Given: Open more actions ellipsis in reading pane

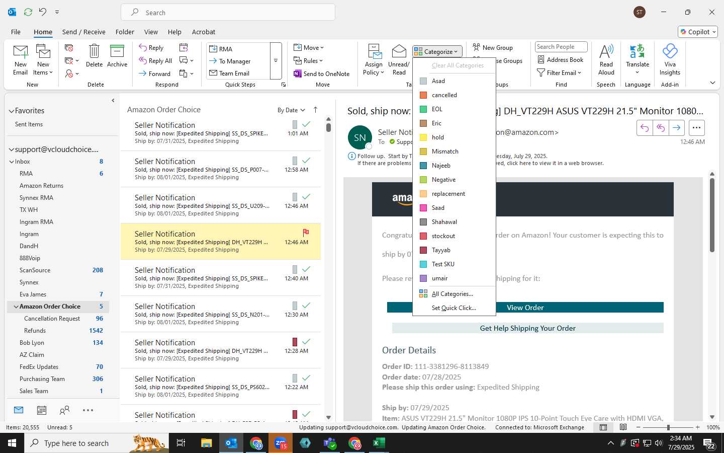Looking at the screenshot, I should pos(696,128).
